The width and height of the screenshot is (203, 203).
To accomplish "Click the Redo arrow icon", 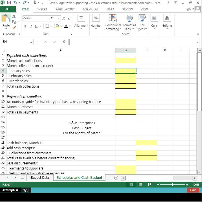I will pos(25,3).
